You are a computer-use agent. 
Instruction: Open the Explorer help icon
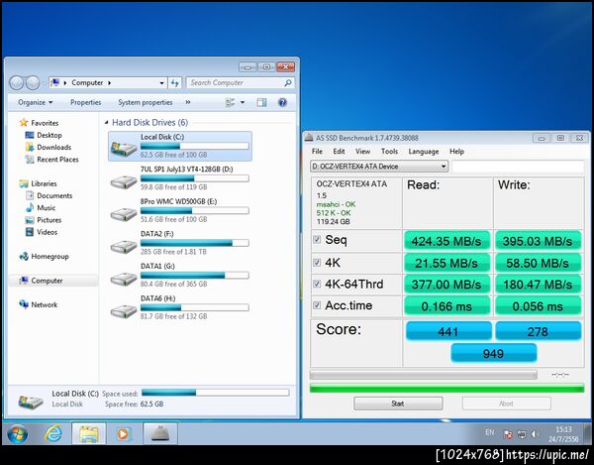point(282,102)
